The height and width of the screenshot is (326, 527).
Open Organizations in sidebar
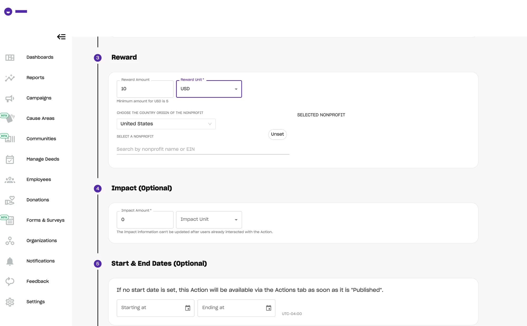[x=42, y=241]
